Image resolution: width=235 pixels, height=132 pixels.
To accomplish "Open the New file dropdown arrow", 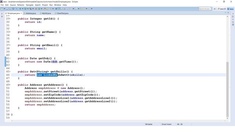I will pos(4,9).
